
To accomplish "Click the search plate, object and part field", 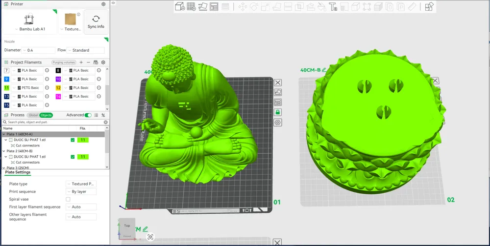I will tap(55, 123).
